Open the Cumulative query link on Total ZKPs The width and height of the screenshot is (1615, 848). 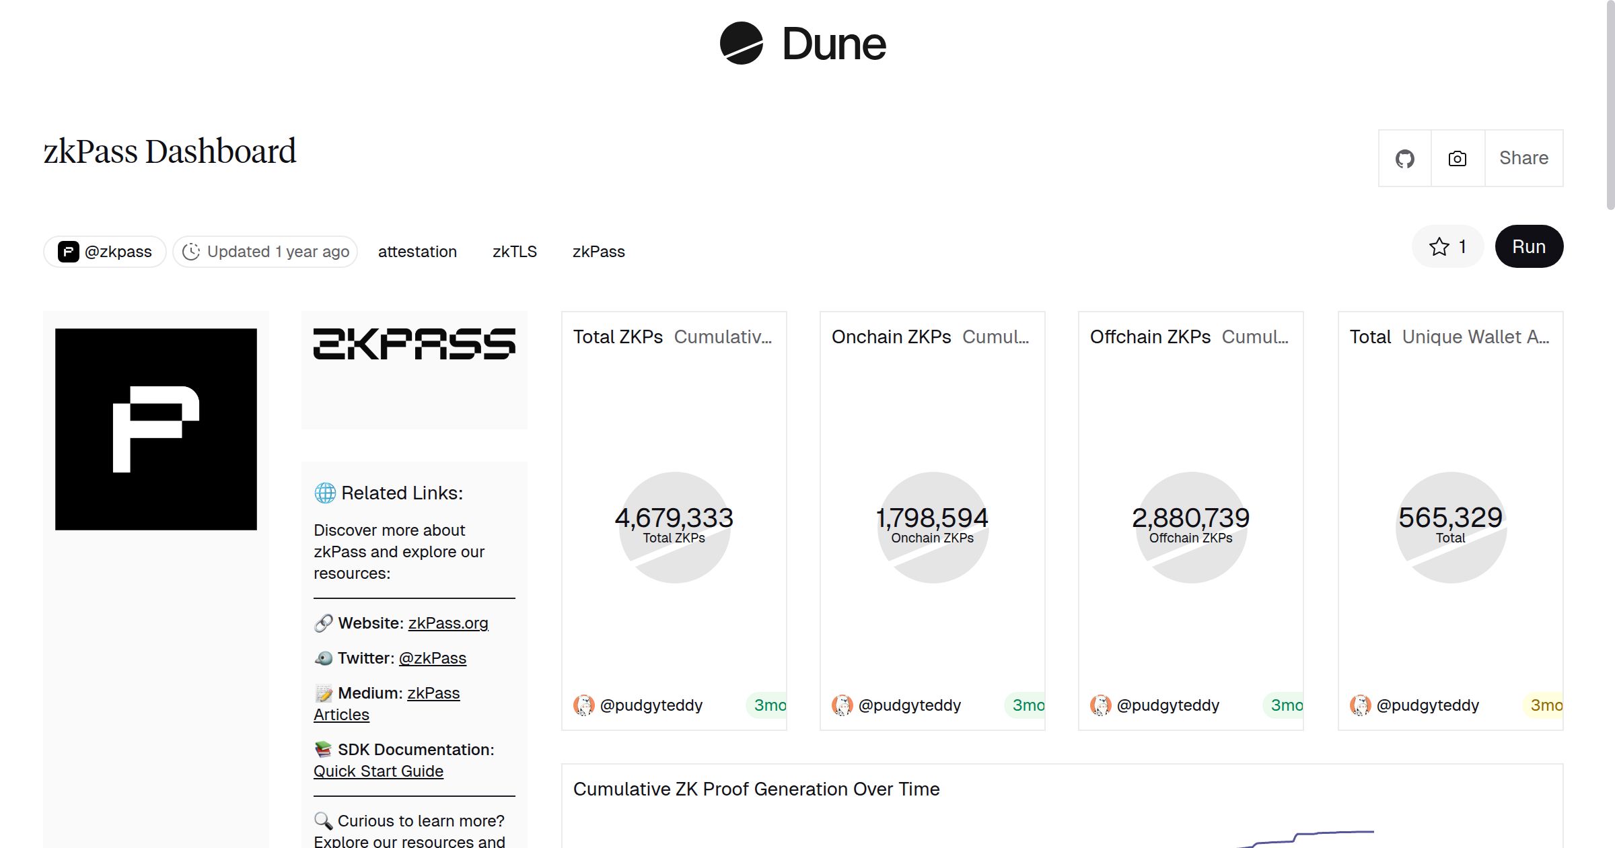click(x=725, y=337)
